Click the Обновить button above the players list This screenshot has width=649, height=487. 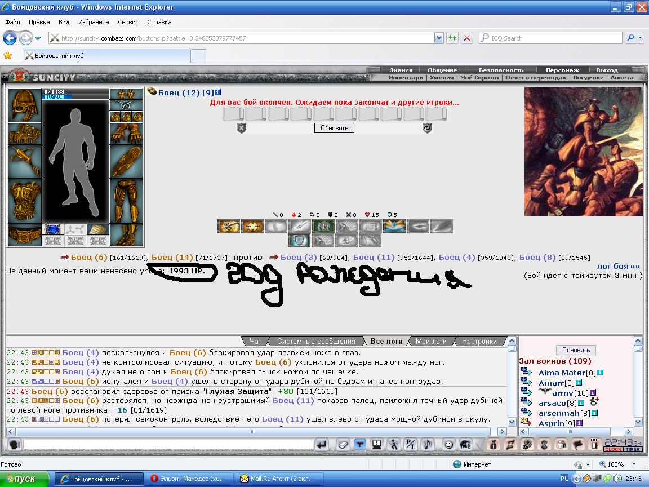[x=576, y=350]
